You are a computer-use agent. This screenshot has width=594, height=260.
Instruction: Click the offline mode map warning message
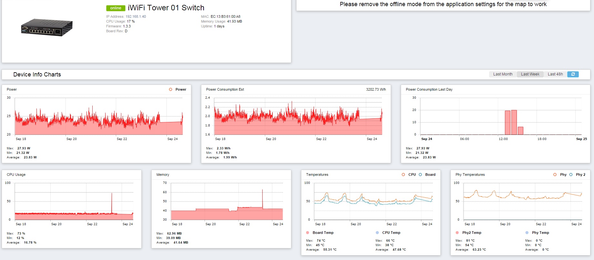443,4
